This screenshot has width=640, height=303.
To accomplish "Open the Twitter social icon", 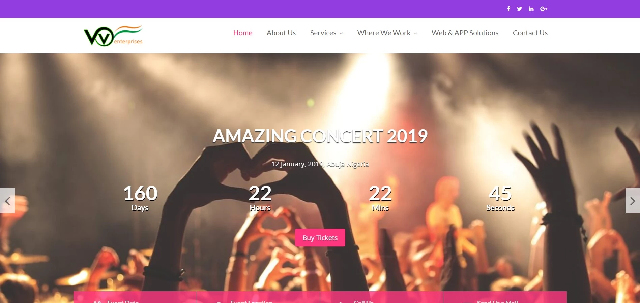I will pyautogui.click(x=519, y=9).
